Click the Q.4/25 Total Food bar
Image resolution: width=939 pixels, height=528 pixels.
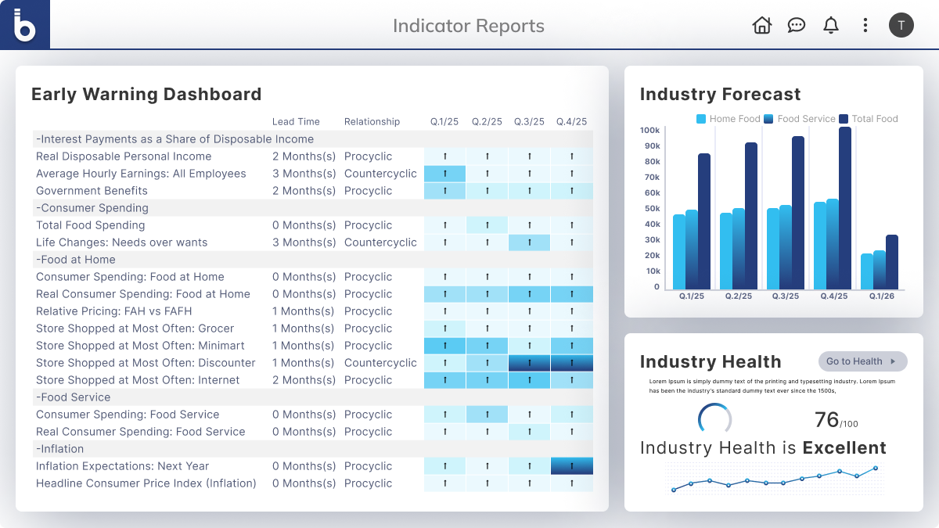(x=845, y=207)
